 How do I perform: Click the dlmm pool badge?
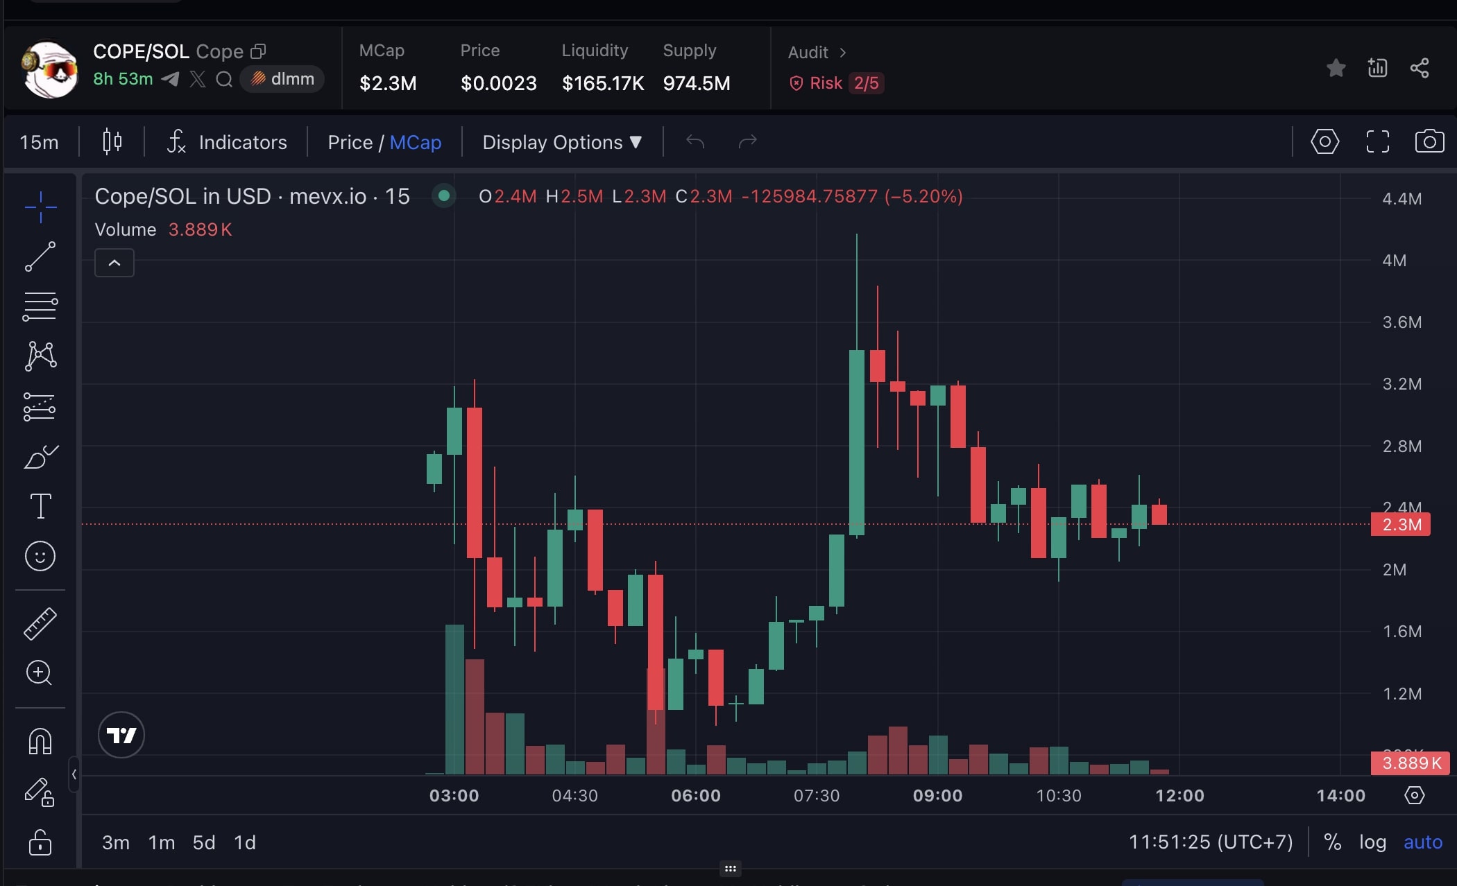click(282, 79)
